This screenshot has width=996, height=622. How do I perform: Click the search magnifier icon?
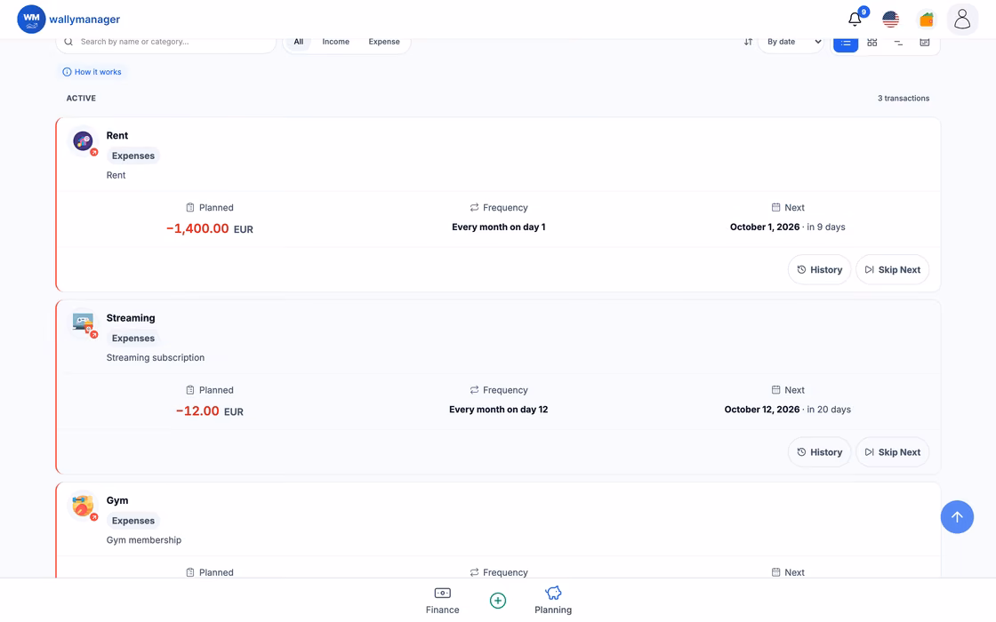pos(68,42)
